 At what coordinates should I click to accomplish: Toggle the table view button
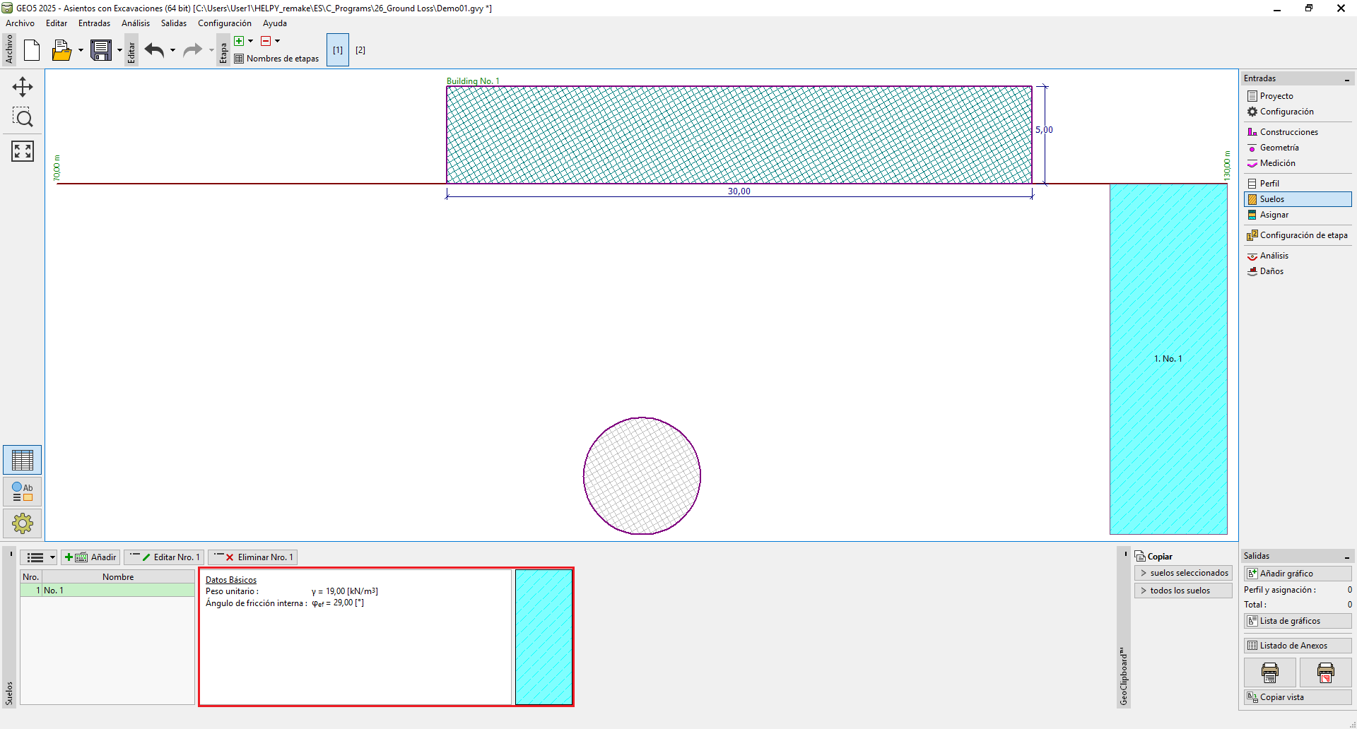point(23,461)
